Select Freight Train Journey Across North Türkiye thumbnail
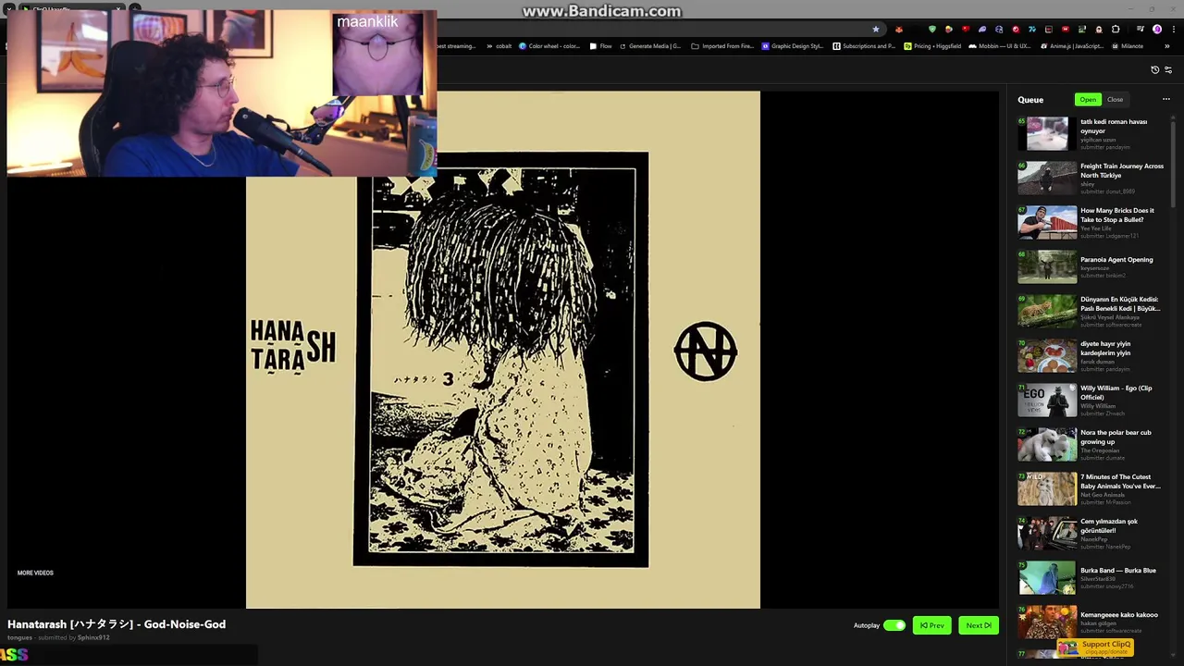This screenshot has height=666, width=1184. pyautogui.click(x=1047, y=178)
